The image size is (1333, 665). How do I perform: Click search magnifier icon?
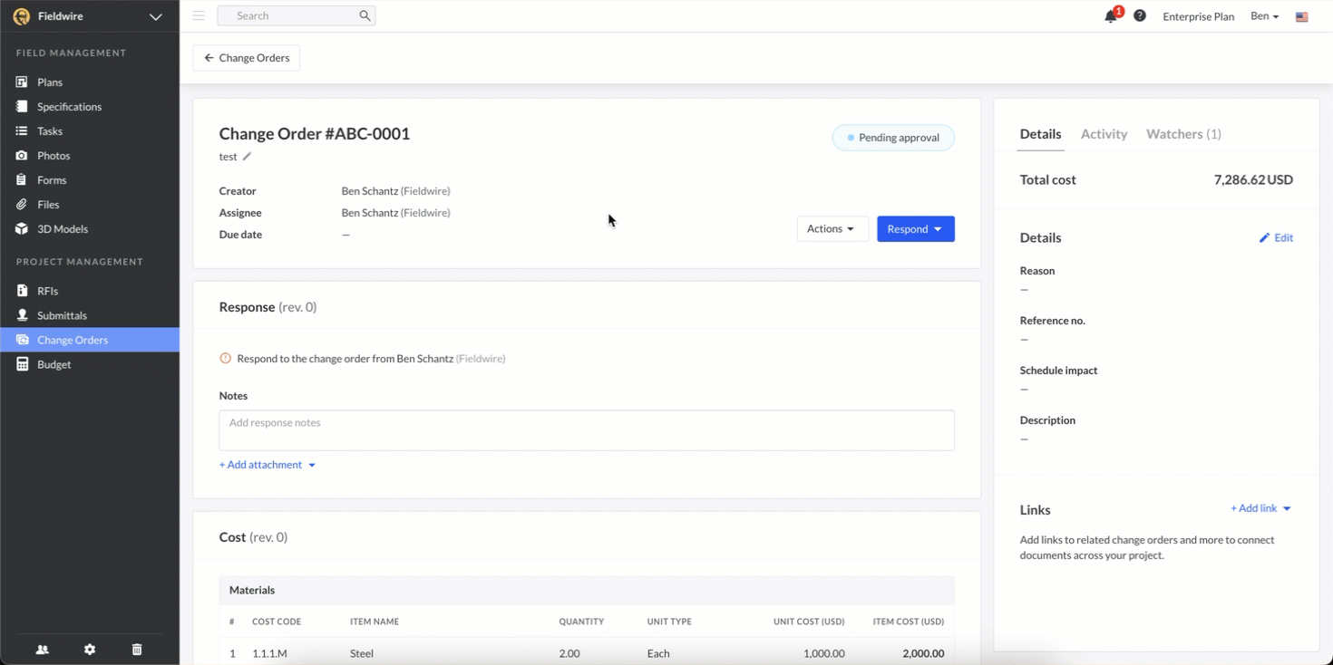coord(365,16)
